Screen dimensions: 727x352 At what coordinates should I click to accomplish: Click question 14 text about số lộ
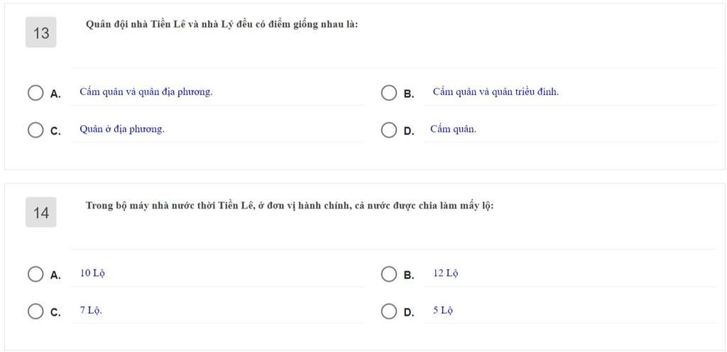(x=290, y=206)
